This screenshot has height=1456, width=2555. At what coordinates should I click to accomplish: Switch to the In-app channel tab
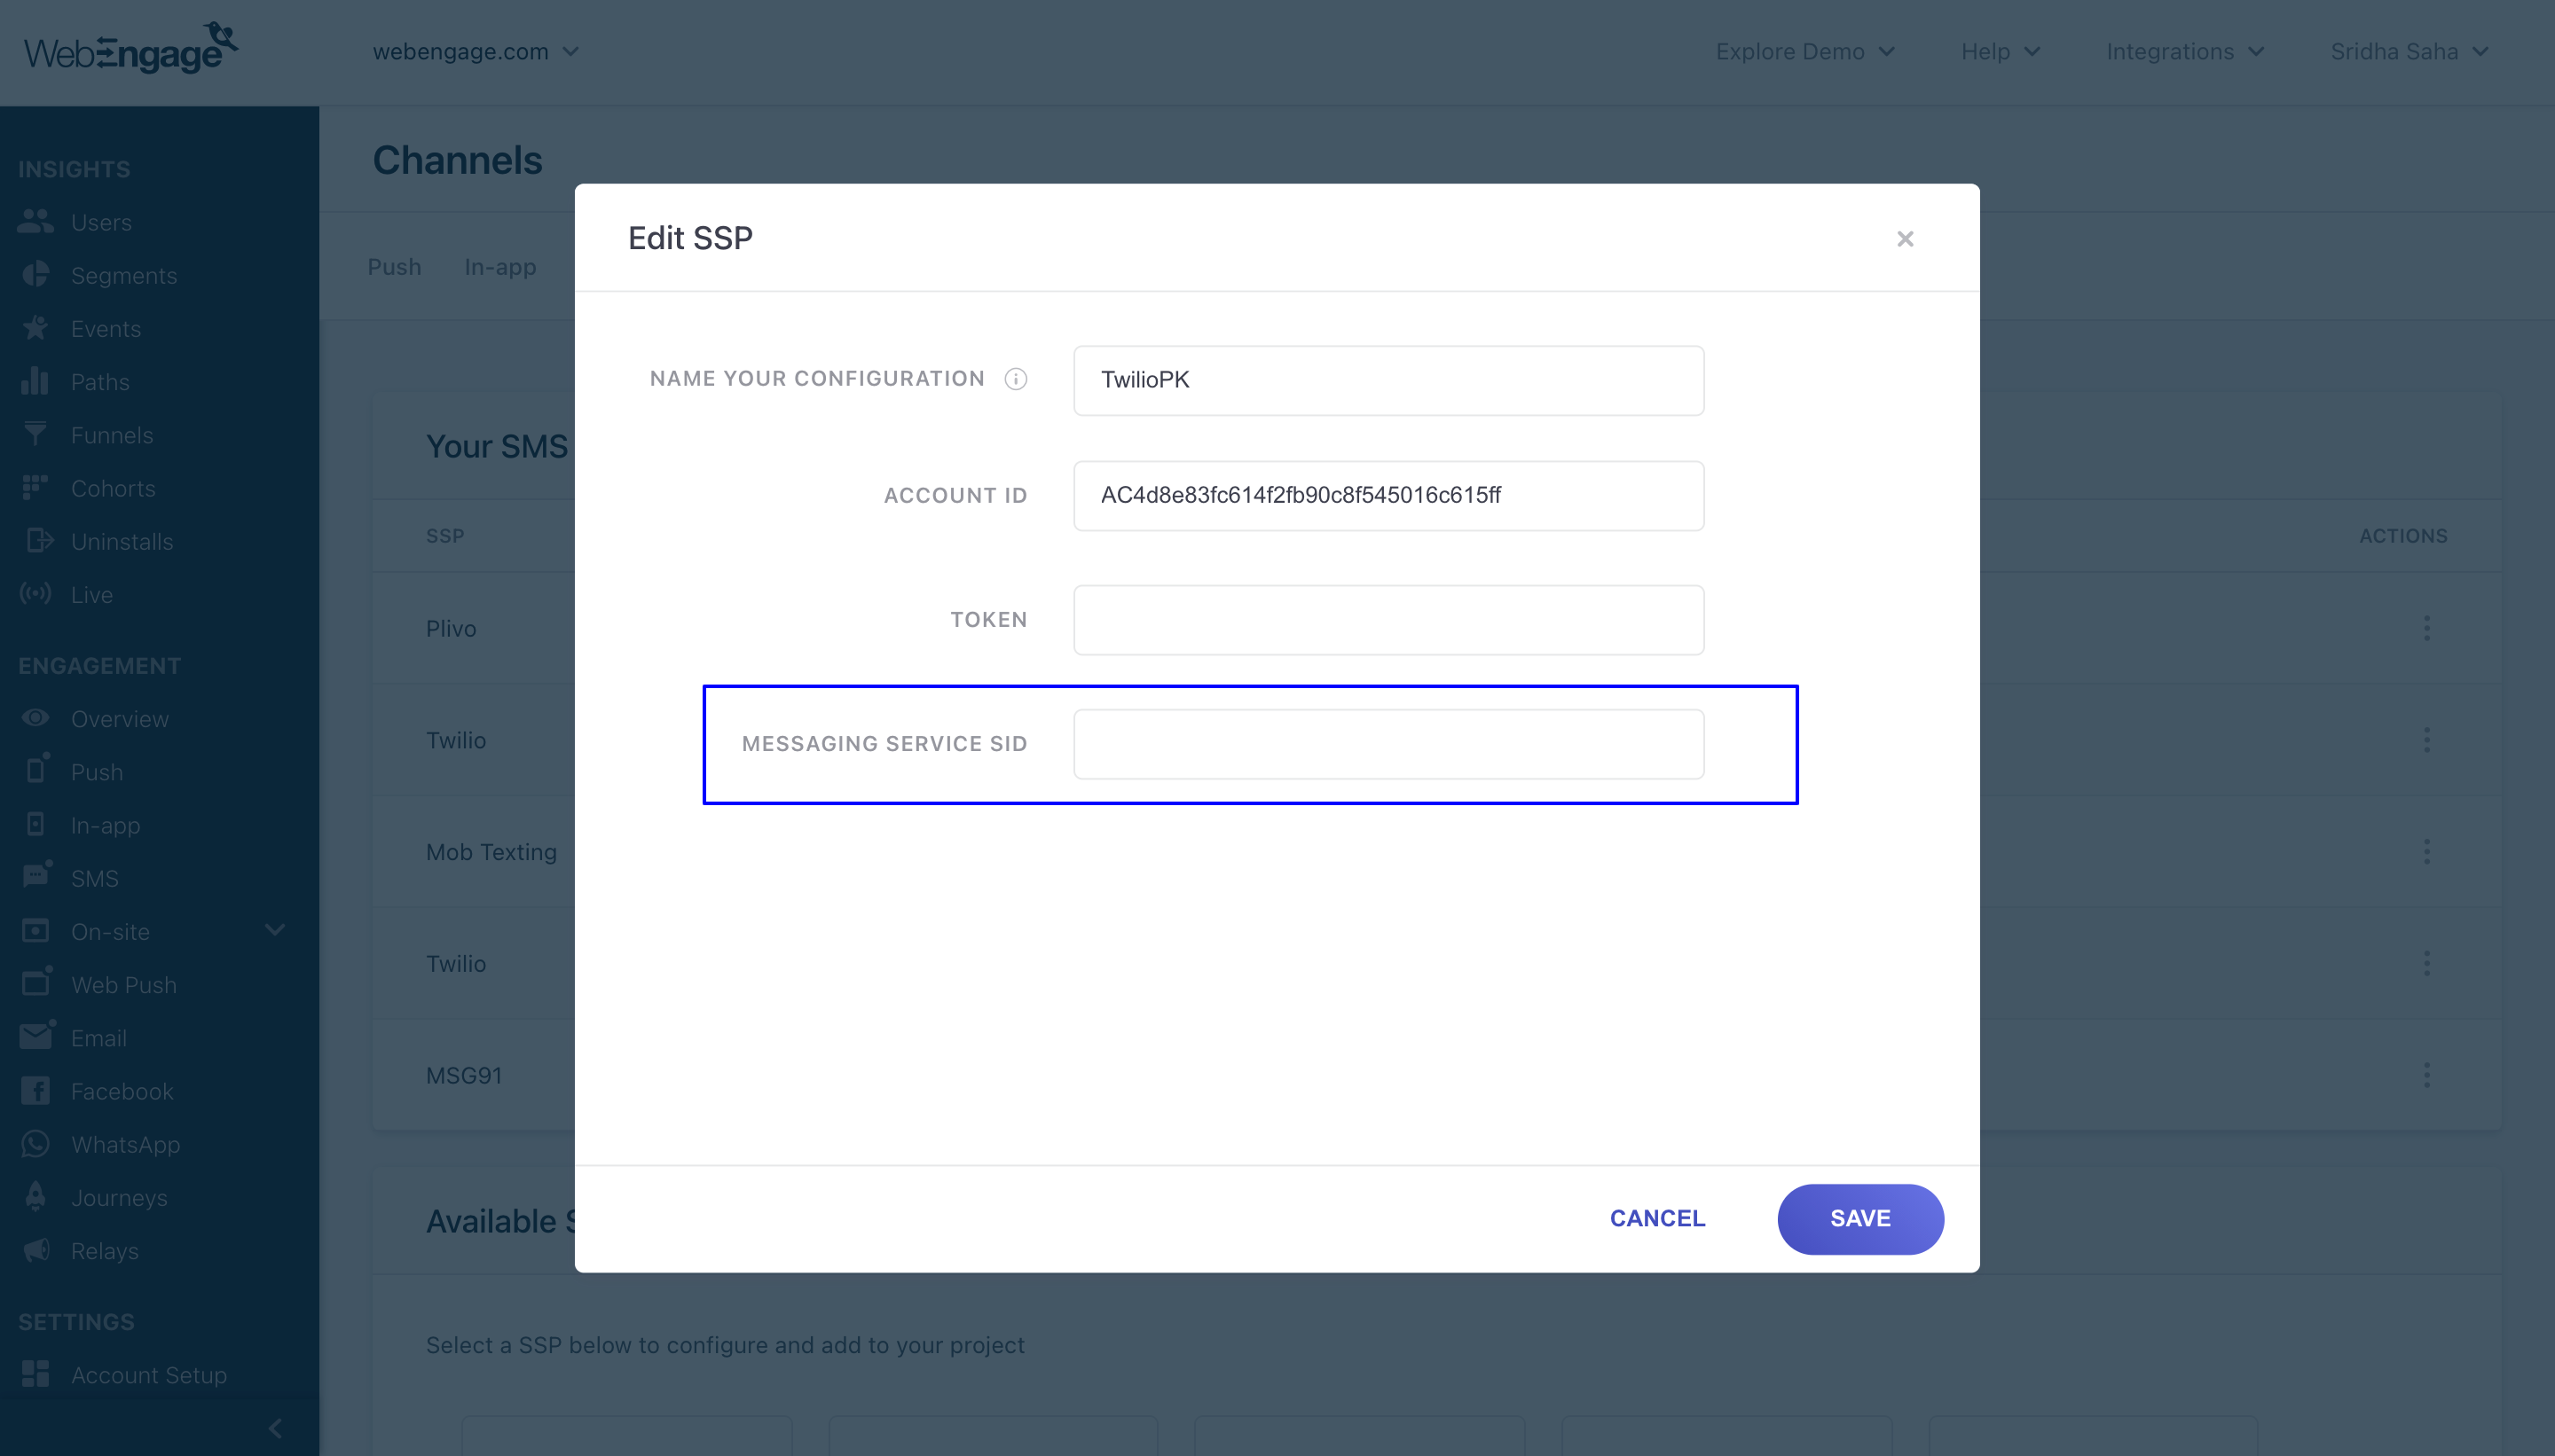[x=500, y=267]
